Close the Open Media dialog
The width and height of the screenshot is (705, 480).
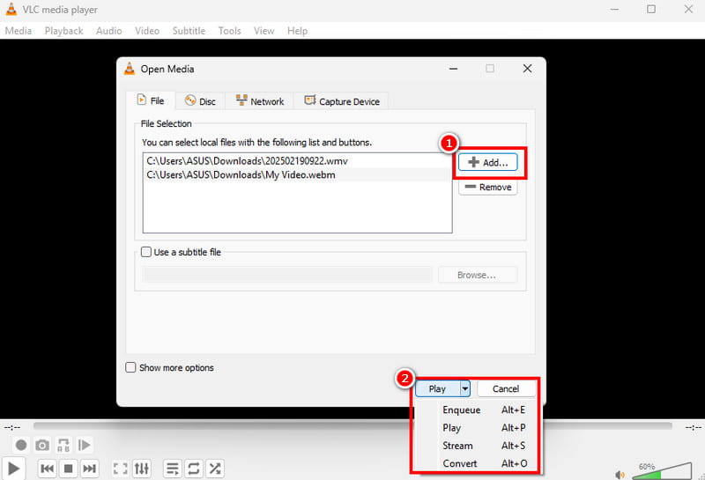527,69
